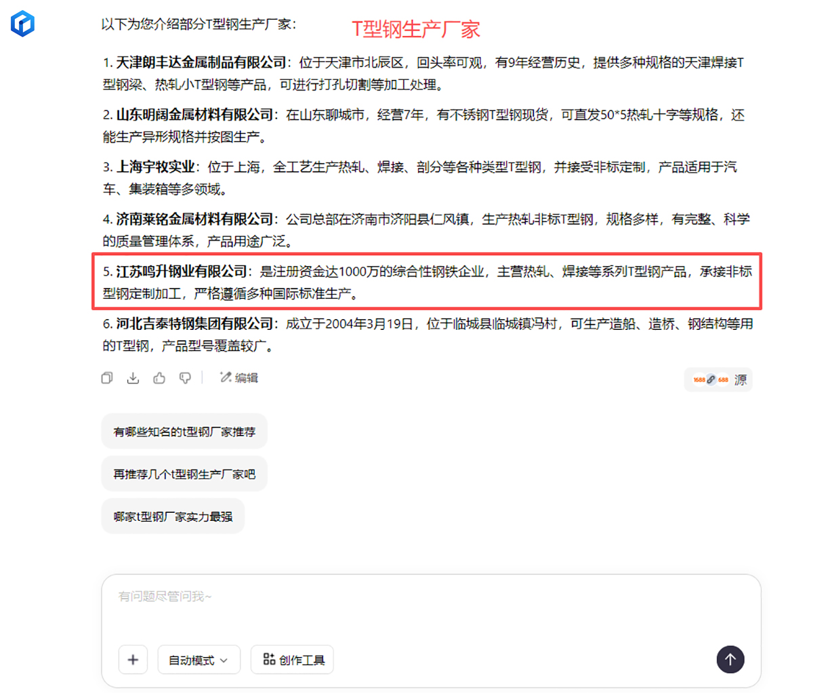Viewport: 813px width, 693px height.
Task: Click company name 山东明阔金属材料有限公司
Action: 194,115
